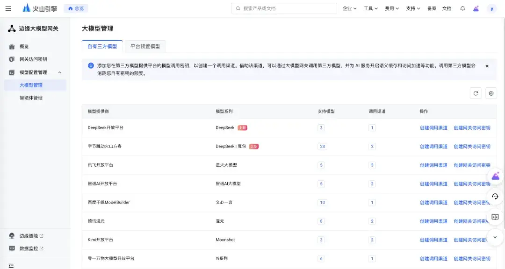
Task: Open the notification bell
Action: click(462, 9)
